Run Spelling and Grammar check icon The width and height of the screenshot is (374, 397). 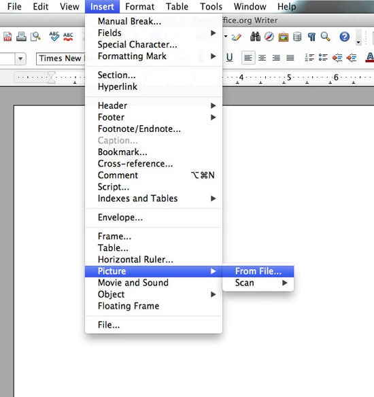pos(54,37)
